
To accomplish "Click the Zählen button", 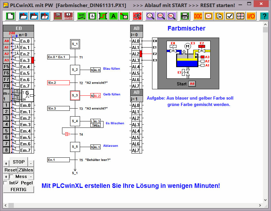I will coord(26,170).
